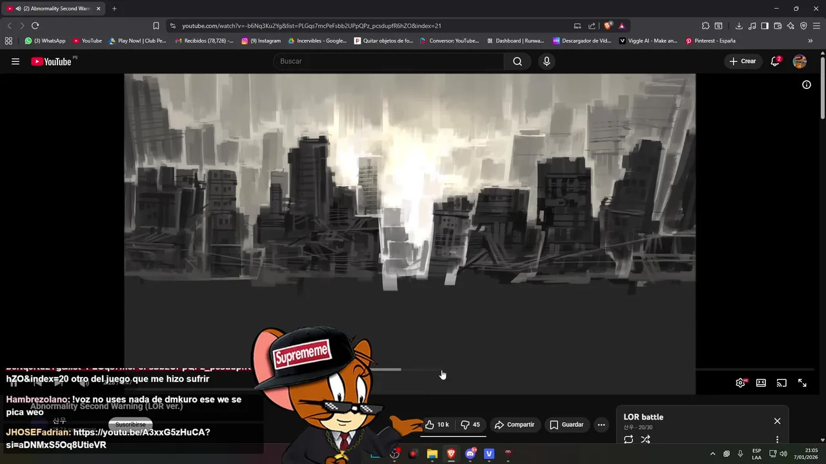This screenshot has height=464, width=826.
Task: Cast the video to a device
Action: point(781,383)
